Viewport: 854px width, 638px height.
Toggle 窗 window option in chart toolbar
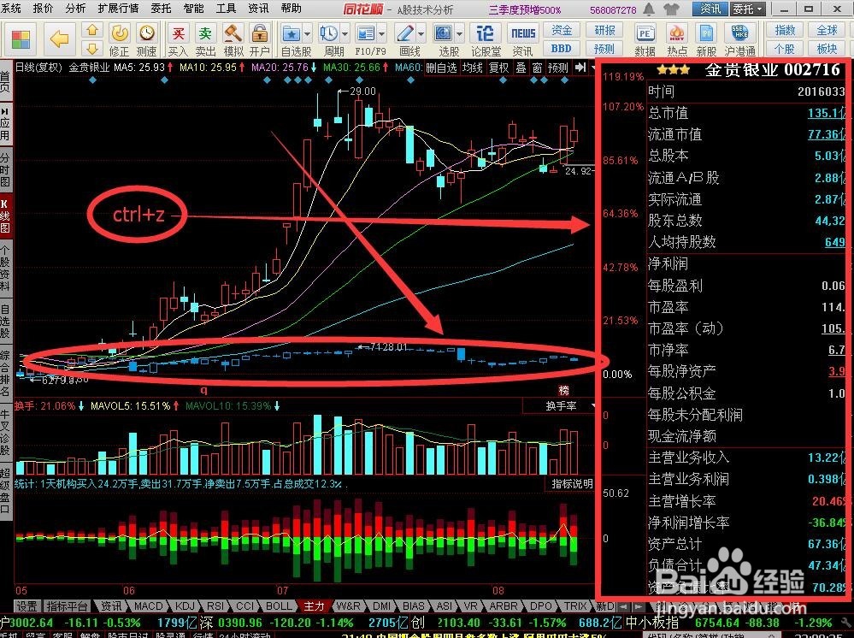coord(537,68)
